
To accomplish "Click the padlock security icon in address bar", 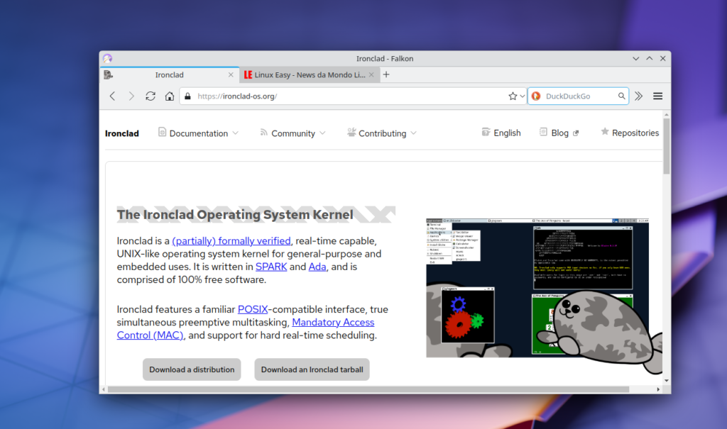I will 187,96.
